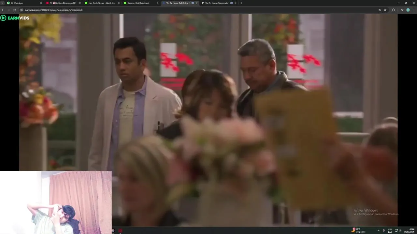The height and width of the screenshot is (234, 417).
Task: Close the 'No Uses Dinero que NO' tab
Action: click(x=80, y=3)
